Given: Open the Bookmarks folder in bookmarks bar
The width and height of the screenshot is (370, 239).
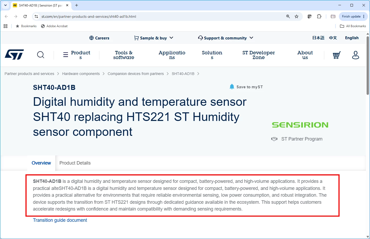Looking at the screenshot, I should (26, 26).
